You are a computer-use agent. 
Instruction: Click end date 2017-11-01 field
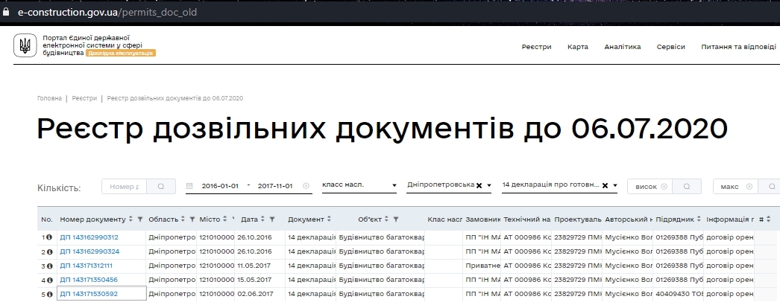pyautogui.click(x=275, y=186)
